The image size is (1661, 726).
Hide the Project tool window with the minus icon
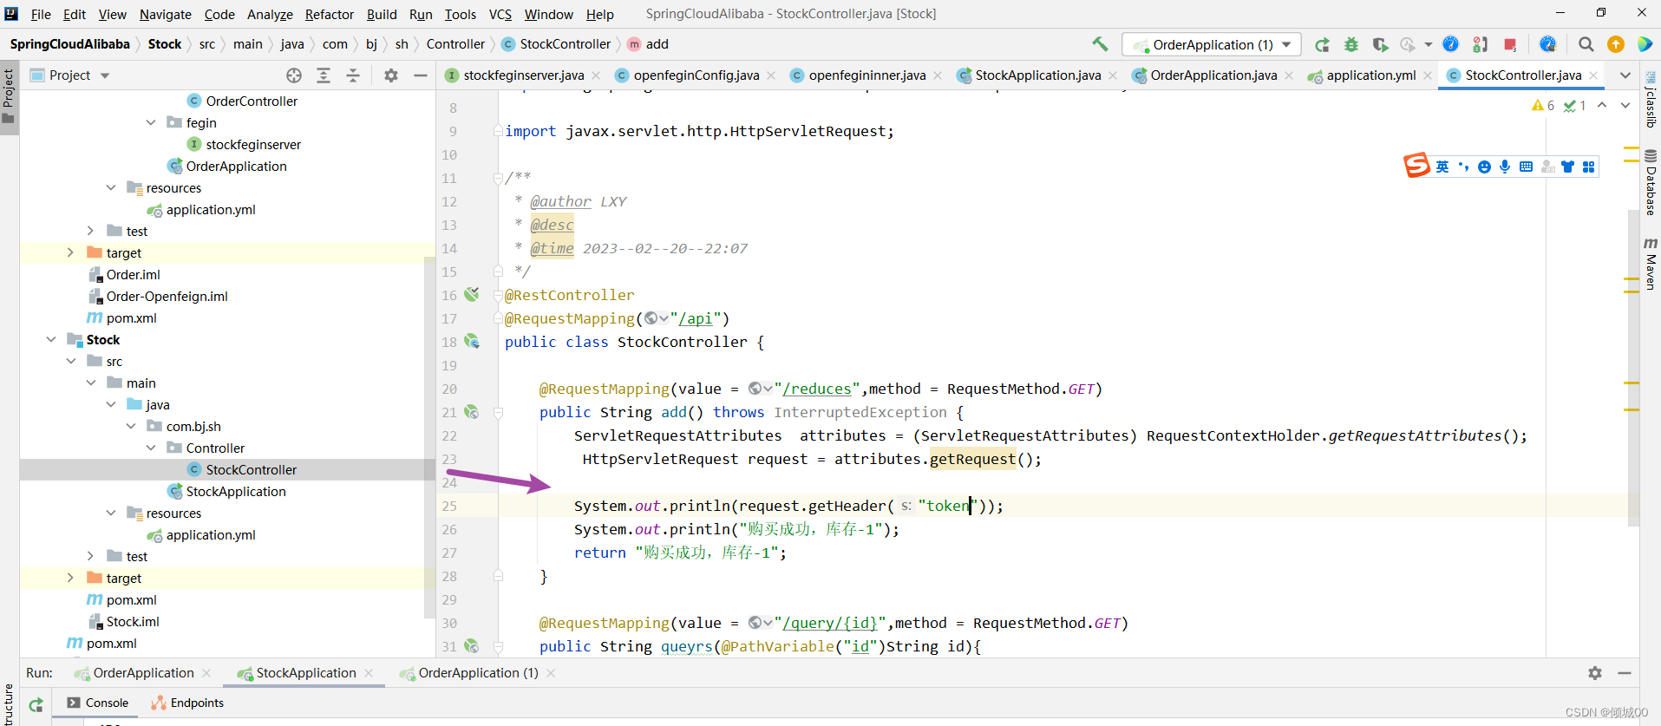coord(421,75)
